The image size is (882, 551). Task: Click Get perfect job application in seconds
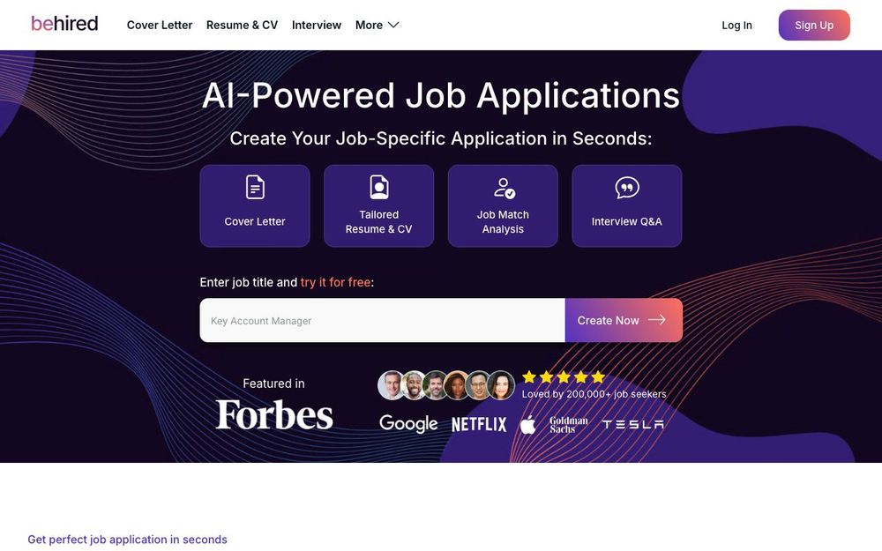[x=126, y=539]
